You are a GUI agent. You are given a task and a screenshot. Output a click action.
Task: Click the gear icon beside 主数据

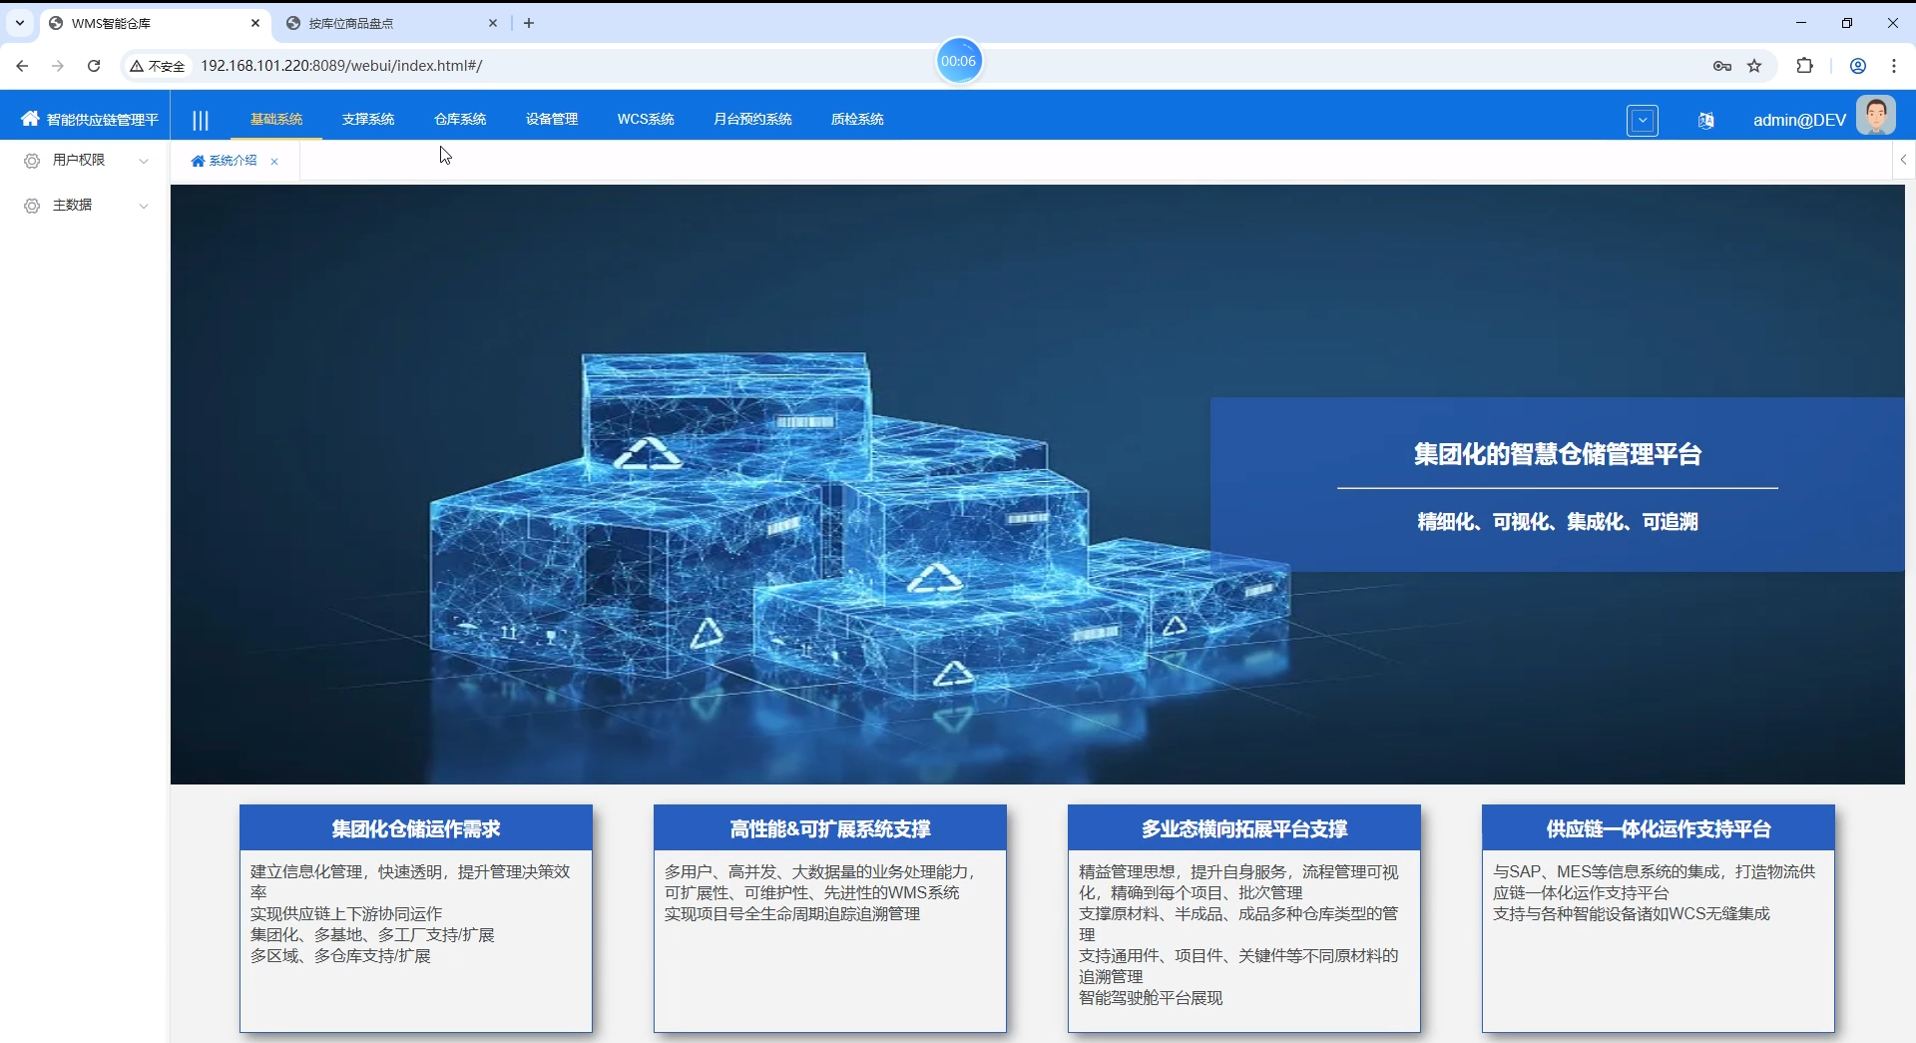click(x=31, y=206)
